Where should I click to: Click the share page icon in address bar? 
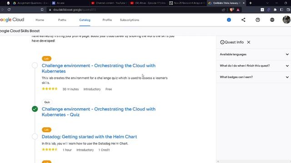tap(223, 10)
